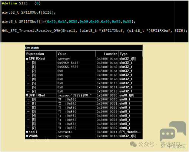Select the Live Watch panel title
This screenshot has width=189, height=152.
(32, 48)
